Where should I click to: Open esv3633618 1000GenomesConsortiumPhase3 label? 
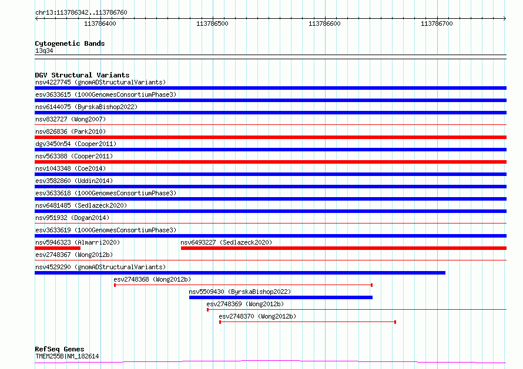coord(106,193)
